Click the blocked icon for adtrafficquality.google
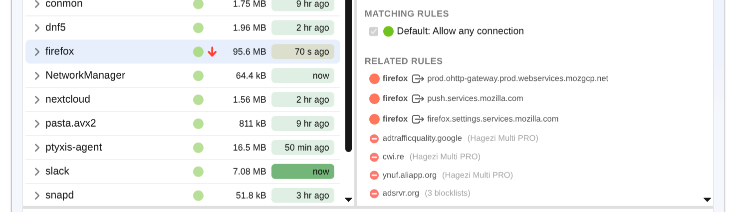This screenshot has height=212, width=736. click(x=374, y=139)
